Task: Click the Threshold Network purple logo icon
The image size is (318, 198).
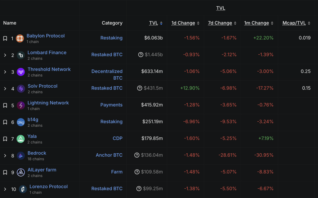Action: pyautogui.click(x=21, y=72)
